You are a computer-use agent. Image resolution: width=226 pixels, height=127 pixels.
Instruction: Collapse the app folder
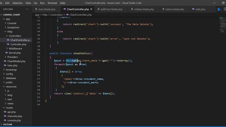click(8, 19)
